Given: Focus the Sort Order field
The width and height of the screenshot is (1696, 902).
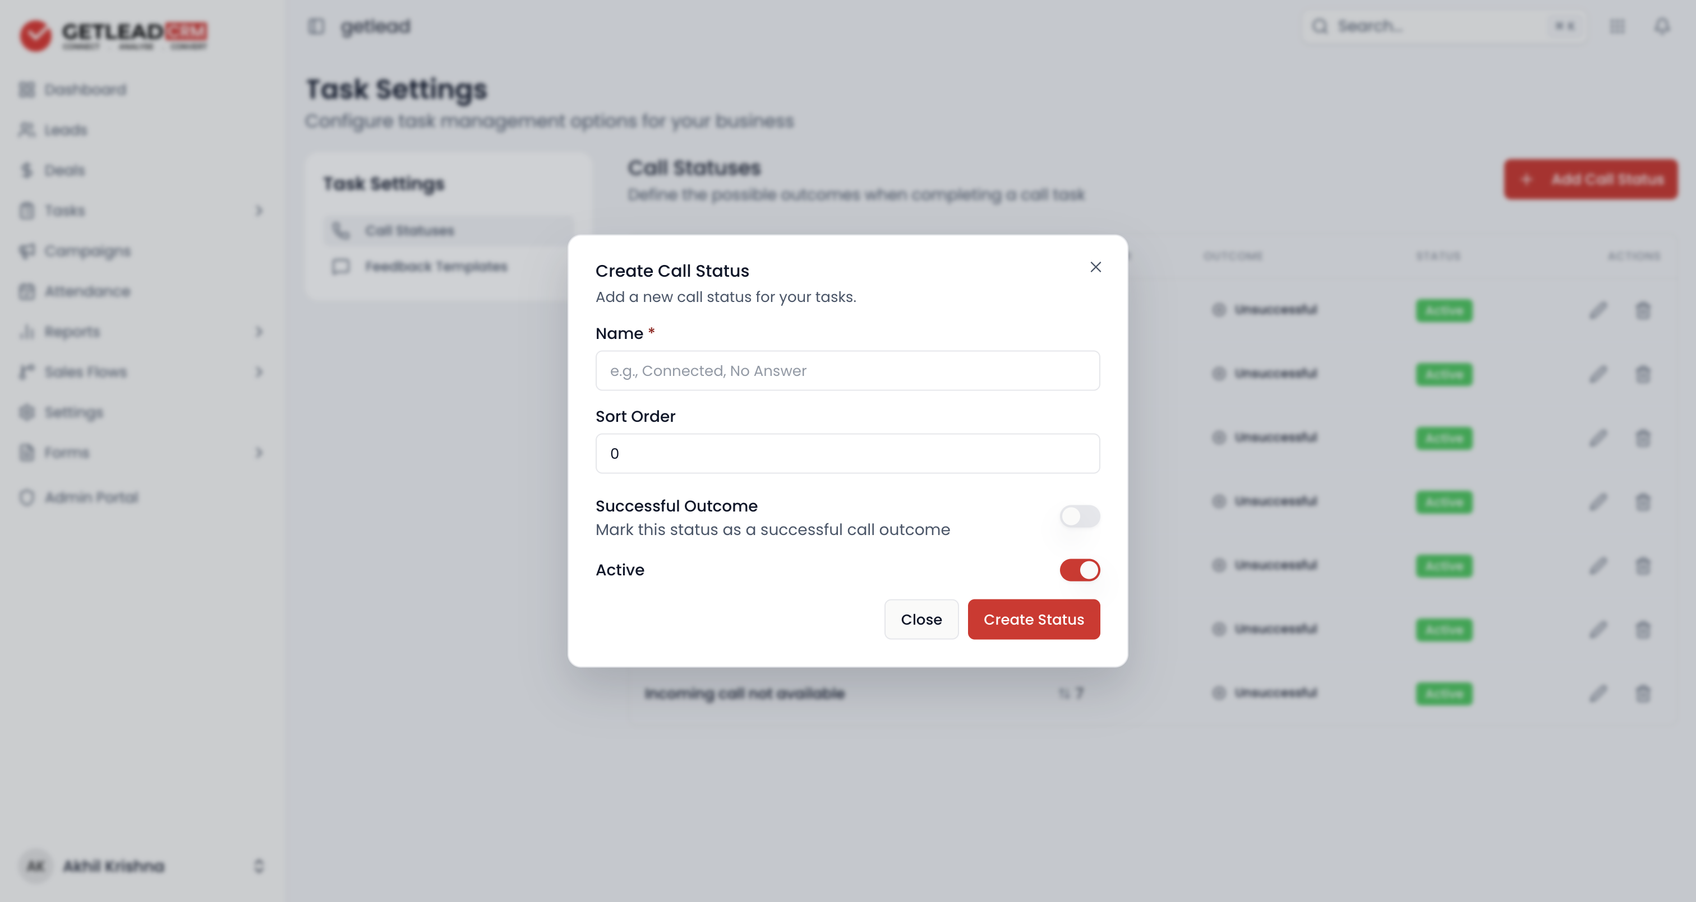Looking at the screenshot, I should click(847, 453).
